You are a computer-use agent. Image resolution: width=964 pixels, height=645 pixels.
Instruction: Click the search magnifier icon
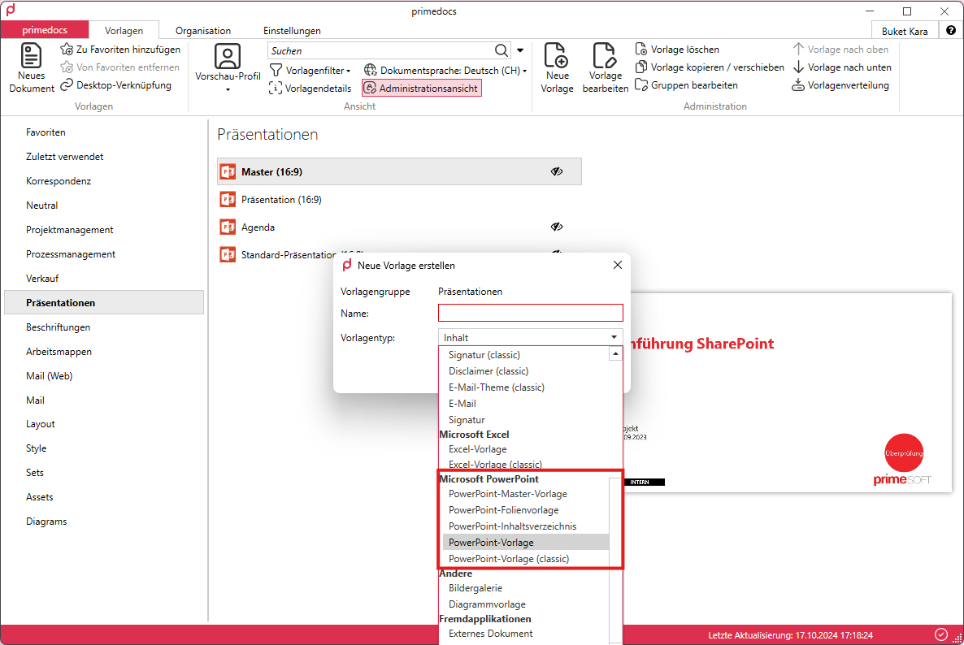click(502, 50)
